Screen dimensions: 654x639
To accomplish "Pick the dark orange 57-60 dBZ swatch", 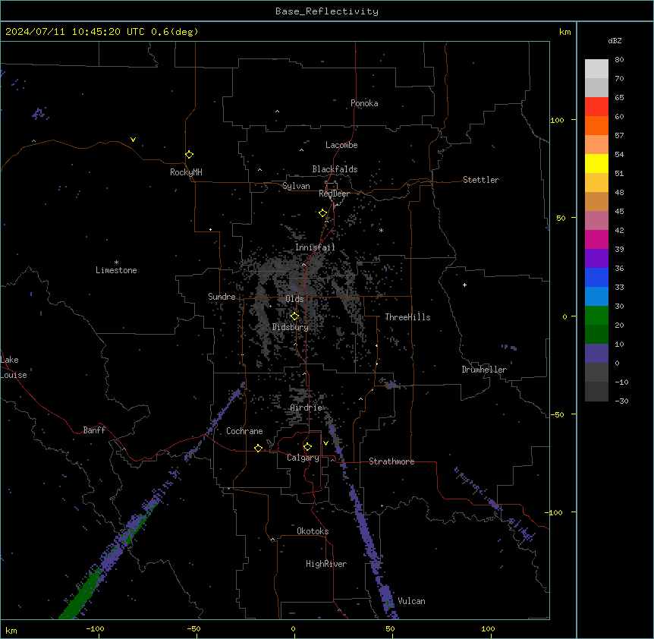I will [596, 125].
